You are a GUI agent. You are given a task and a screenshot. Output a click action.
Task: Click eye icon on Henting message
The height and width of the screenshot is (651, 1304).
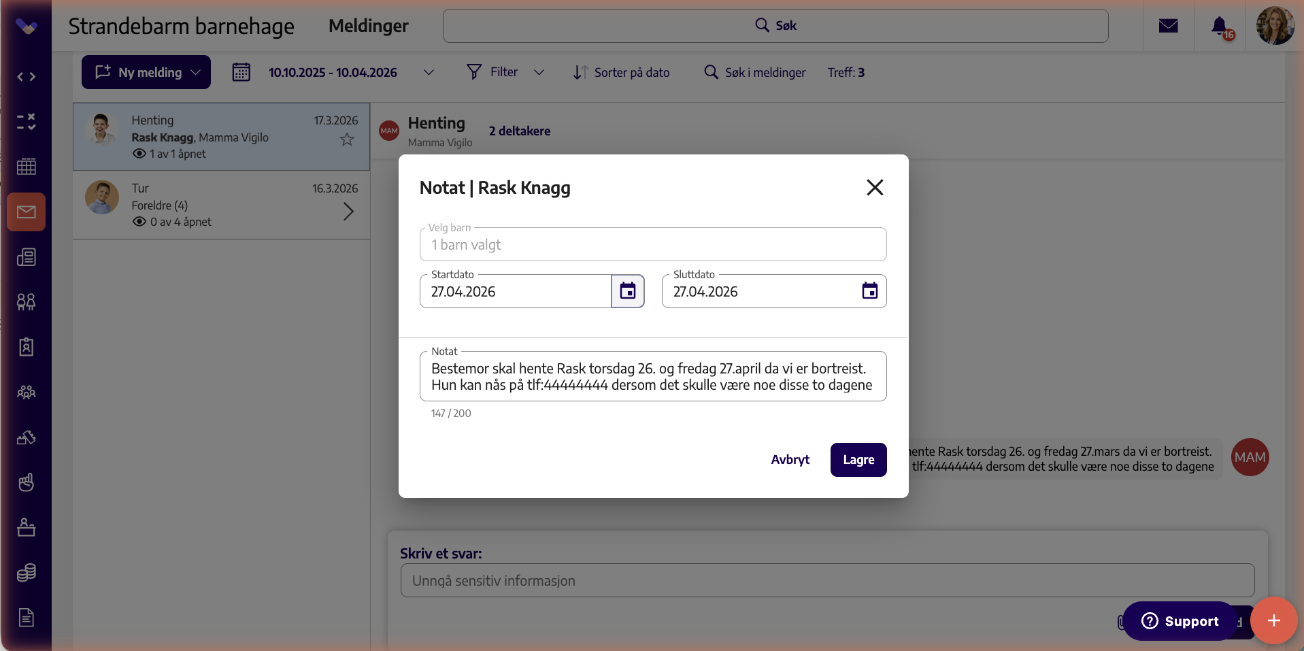point(139,154)
